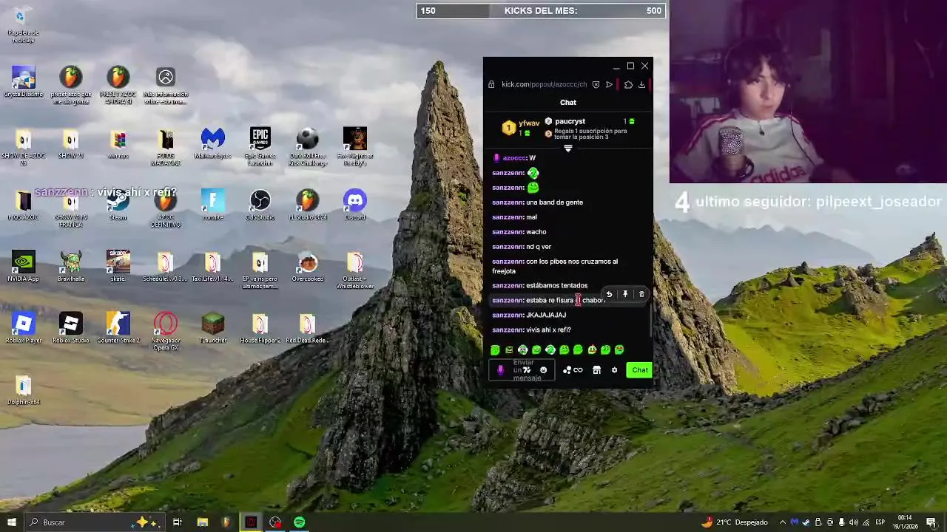Open CrystalDiskInfo desktop icon
Screen dimensions: 947x532
pyautogui.click(x=23, y=82)
